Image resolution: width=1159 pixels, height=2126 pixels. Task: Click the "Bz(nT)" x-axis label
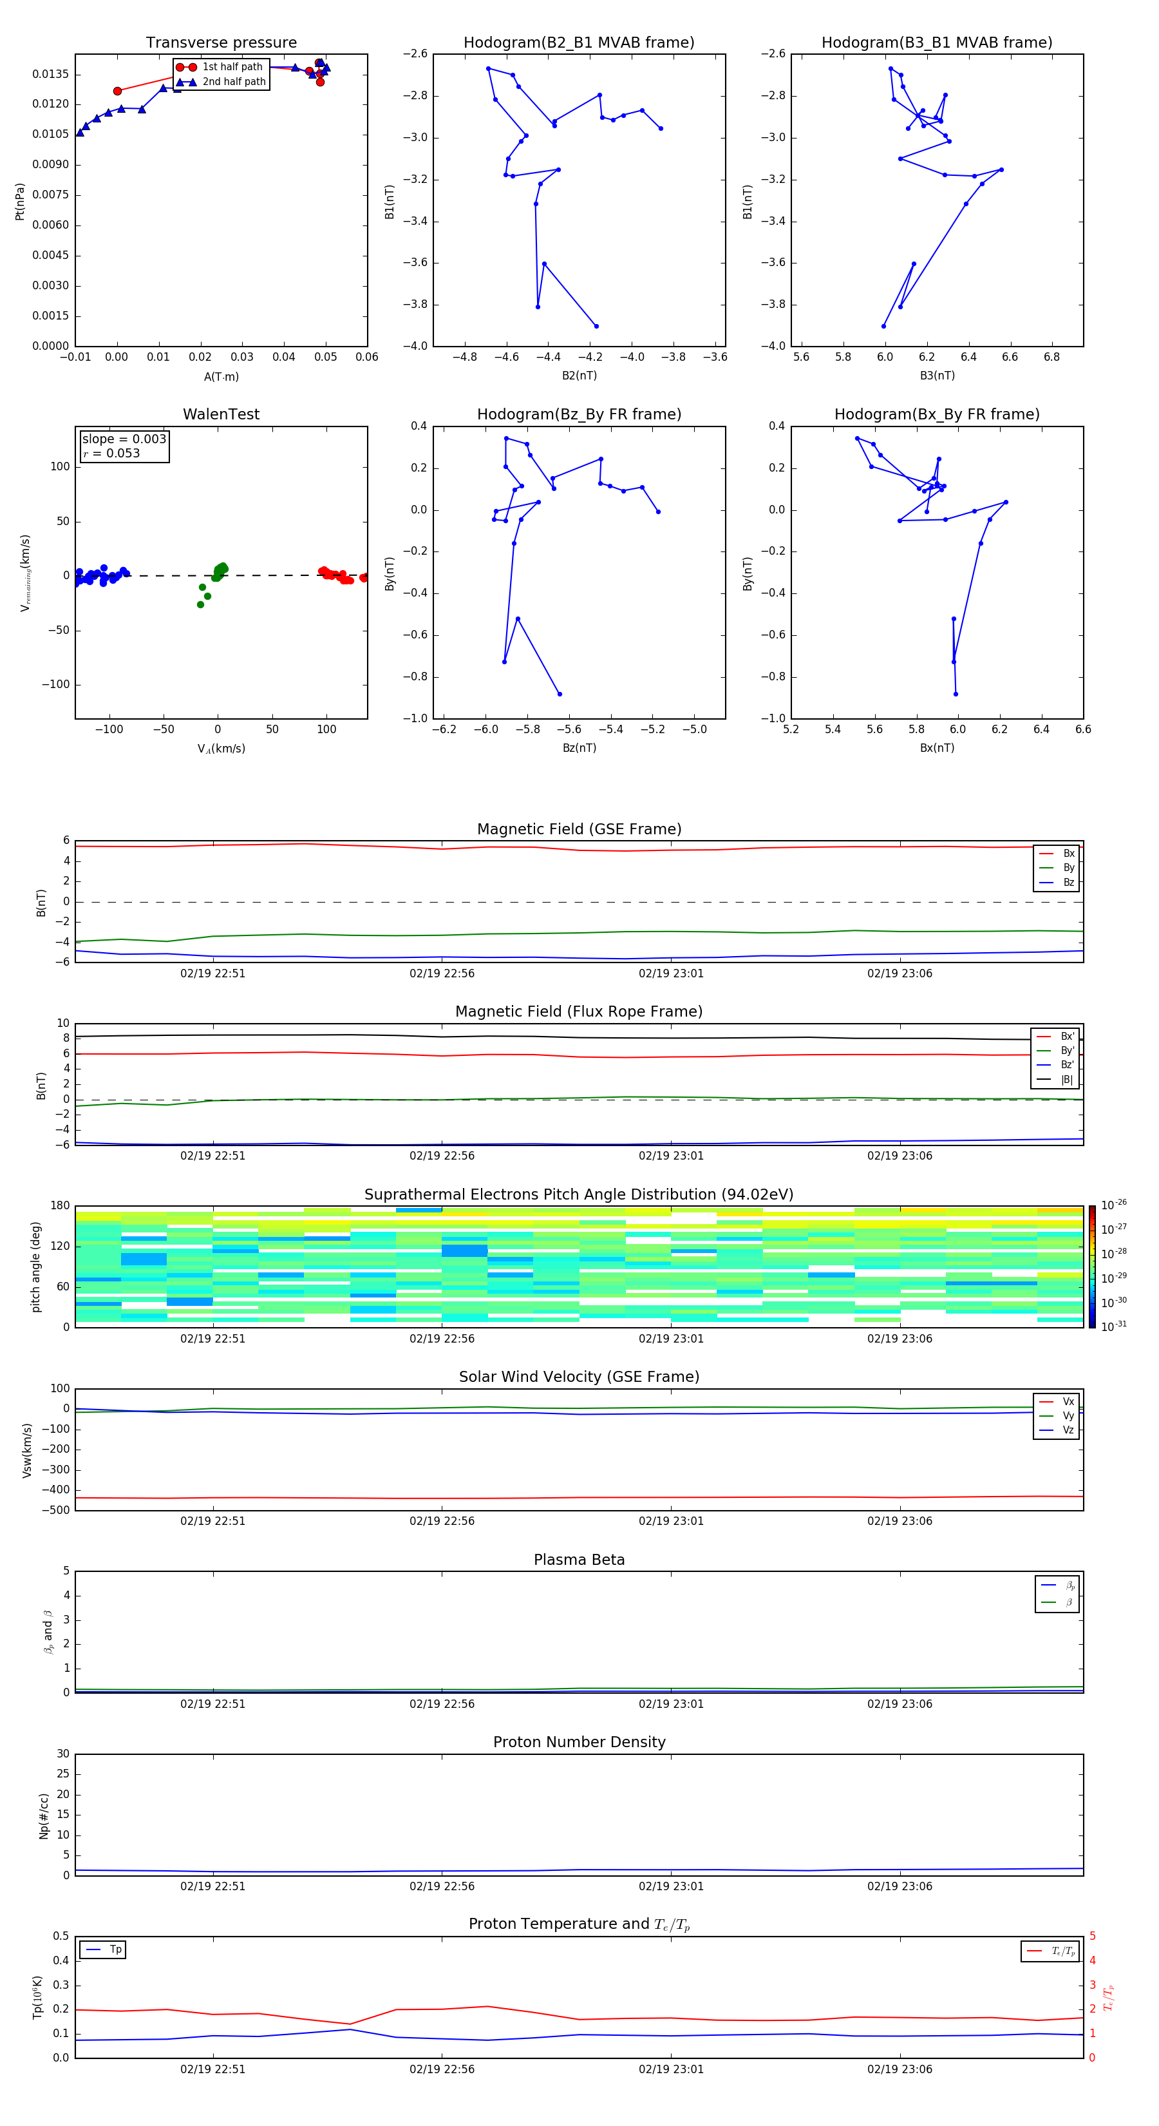pos(579,748)
